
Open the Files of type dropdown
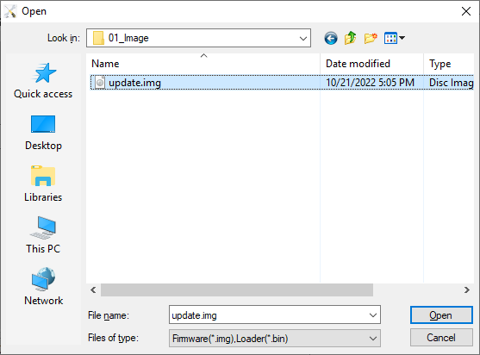(275, 338)
